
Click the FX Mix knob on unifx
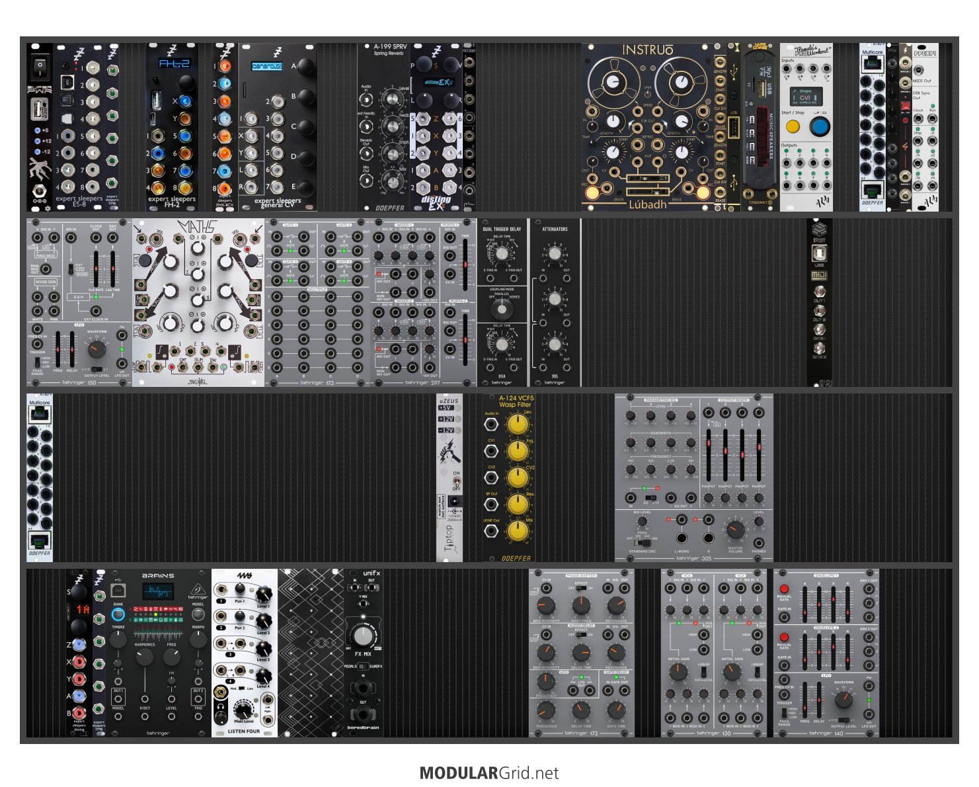(363, 636)
